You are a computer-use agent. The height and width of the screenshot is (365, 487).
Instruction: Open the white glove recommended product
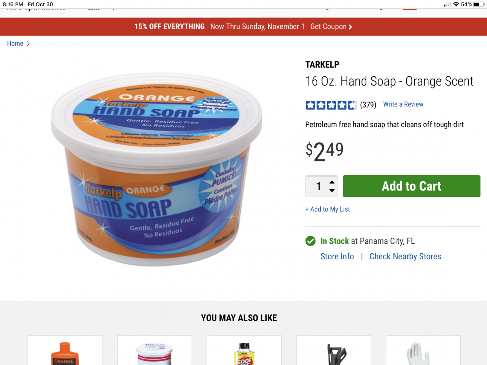(x=423, y=351)
